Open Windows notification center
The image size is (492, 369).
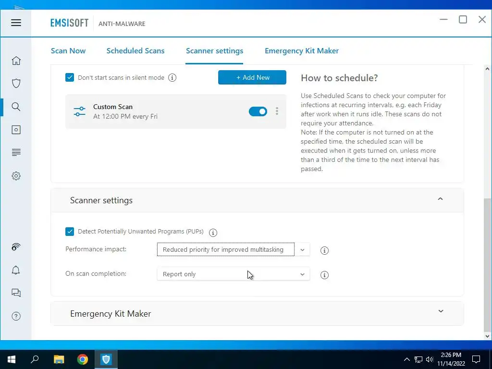(x=476, y=359)
